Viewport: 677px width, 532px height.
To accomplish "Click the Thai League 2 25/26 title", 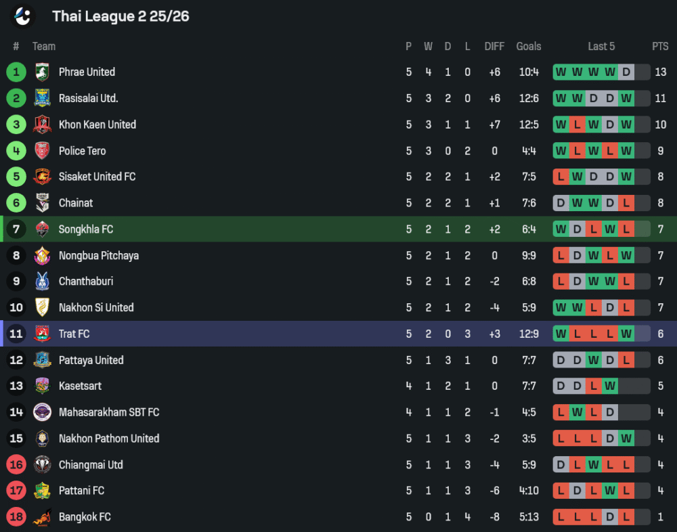I will point(121,16).
